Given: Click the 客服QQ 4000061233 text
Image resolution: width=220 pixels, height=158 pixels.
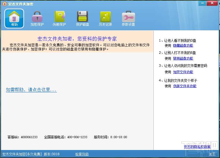Looking at the screenshot, I should (x=22, y=137).
